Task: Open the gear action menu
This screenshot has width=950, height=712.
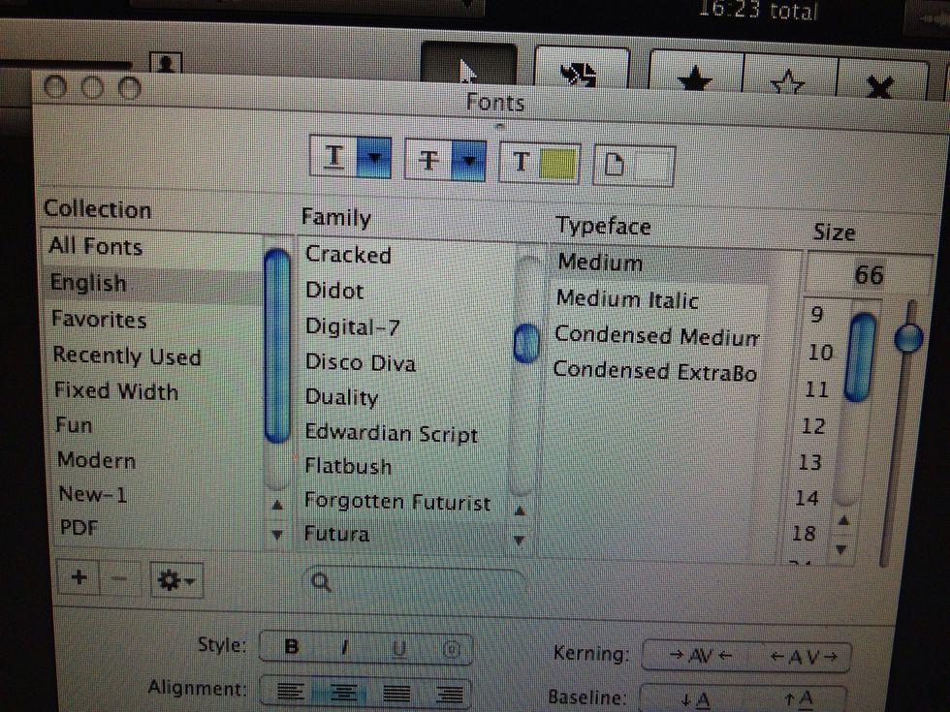Action: (x=175, y=581)
